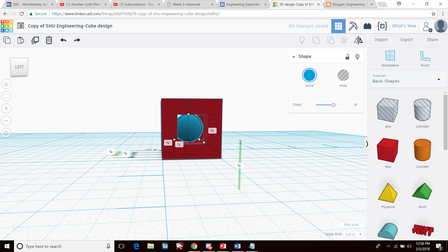Open the Group shapes tool
This screenshot has width=448, height=252.
316,40
